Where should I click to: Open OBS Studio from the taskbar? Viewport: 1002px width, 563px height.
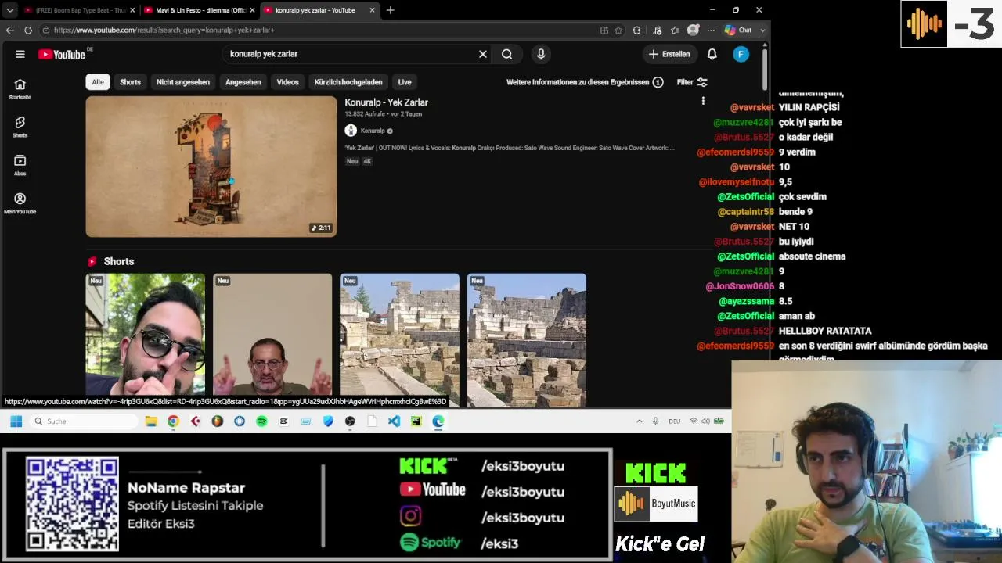click(350, 421)
